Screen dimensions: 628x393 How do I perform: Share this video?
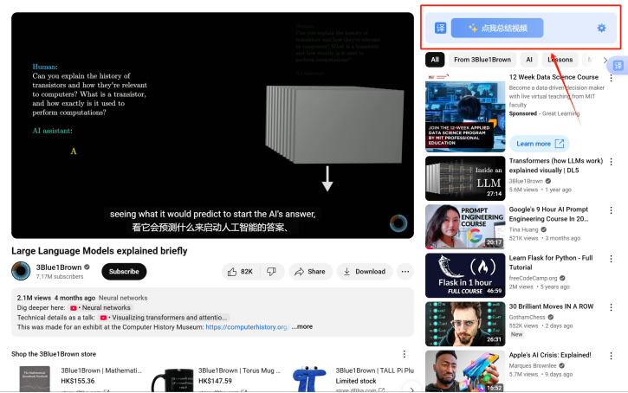pos(310,271)
